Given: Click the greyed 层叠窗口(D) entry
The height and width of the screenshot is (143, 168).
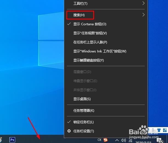Looking at the screenshot, I should pos(106,72).
